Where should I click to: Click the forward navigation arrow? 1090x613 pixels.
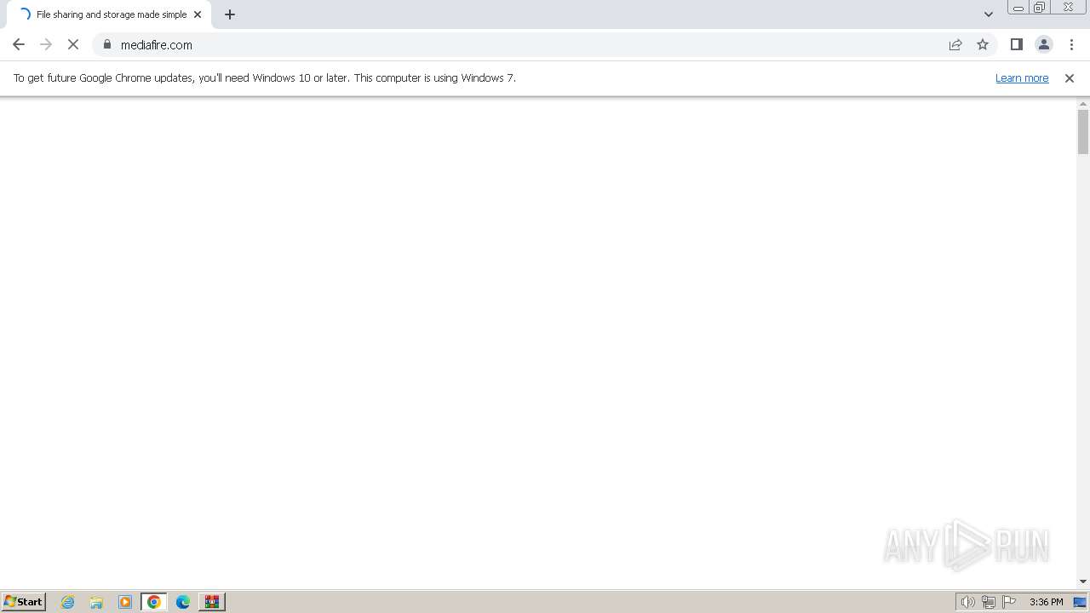pyautogui.click(x=46, y=45)
